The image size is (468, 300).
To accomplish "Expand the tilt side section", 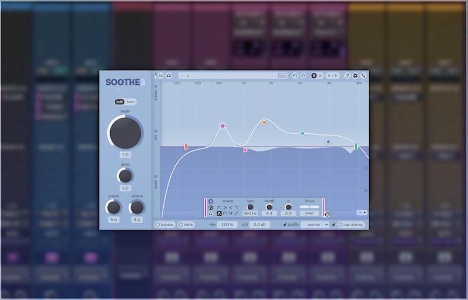I will click(x=156, y=135).
